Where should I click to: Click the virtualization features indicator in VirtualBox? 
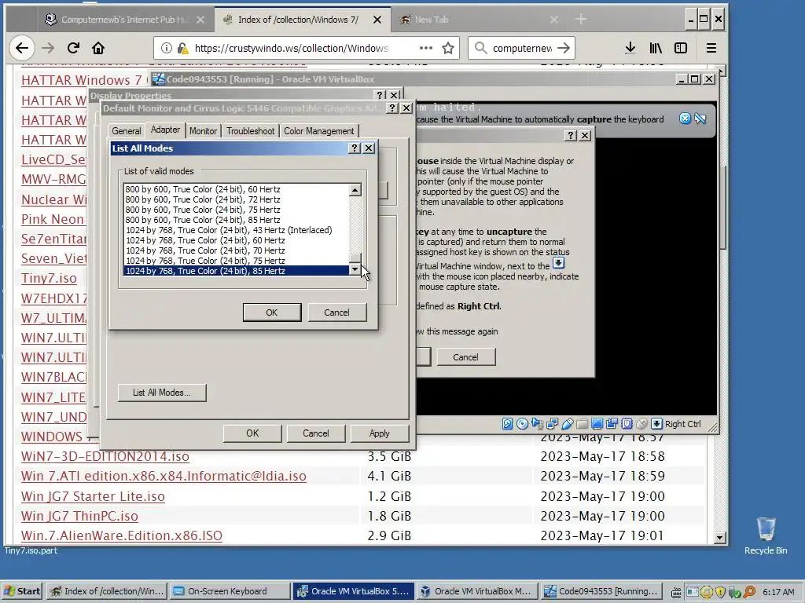click(627, 424)
